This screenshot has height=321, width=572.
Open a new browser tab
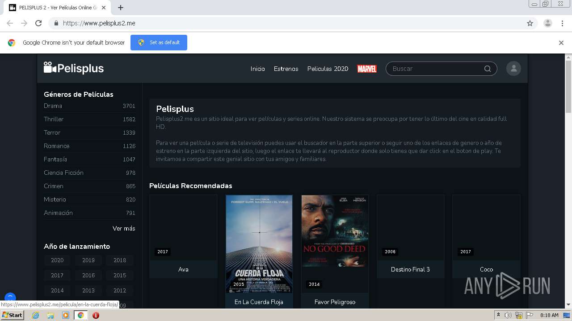(x=121, y=8)
